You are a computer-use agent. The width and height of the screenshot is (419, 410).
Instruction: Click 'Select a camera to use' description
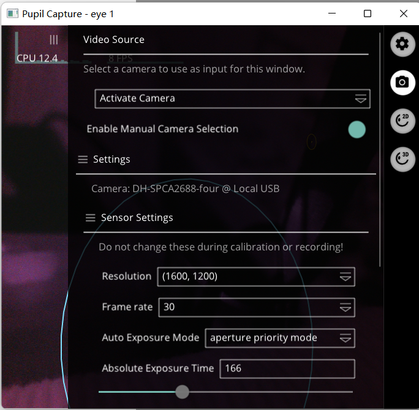pos(194,69)
